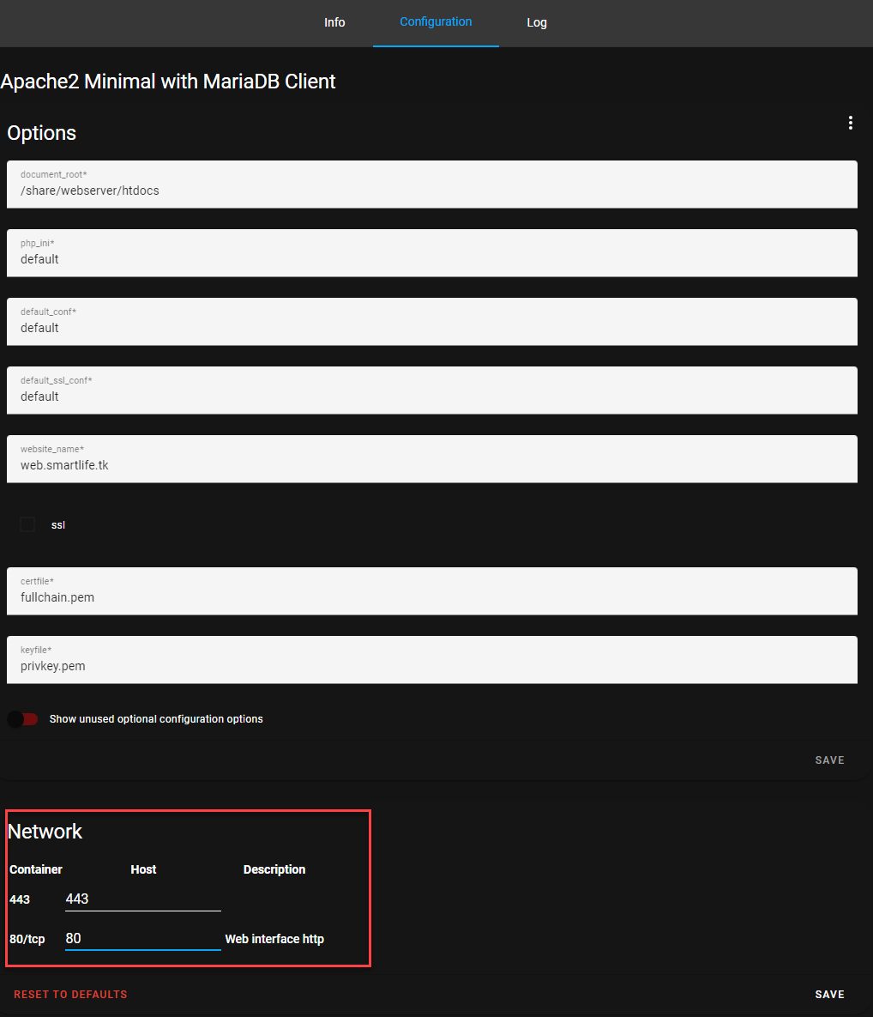Switch to the Info tab

click(334, 23)
